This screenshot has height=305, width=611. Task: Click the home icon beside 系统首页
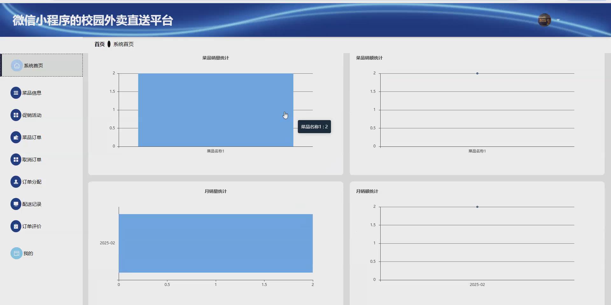(17, 65)
